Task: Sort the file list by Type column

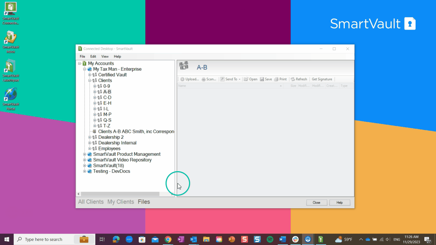Action: (x=344, y=86)
